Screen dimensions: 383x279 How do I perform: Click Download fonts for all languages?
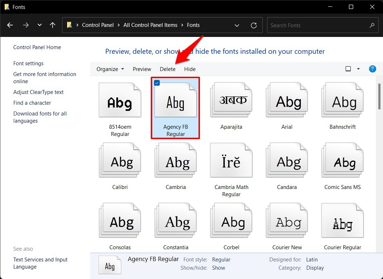click(40, 117)
